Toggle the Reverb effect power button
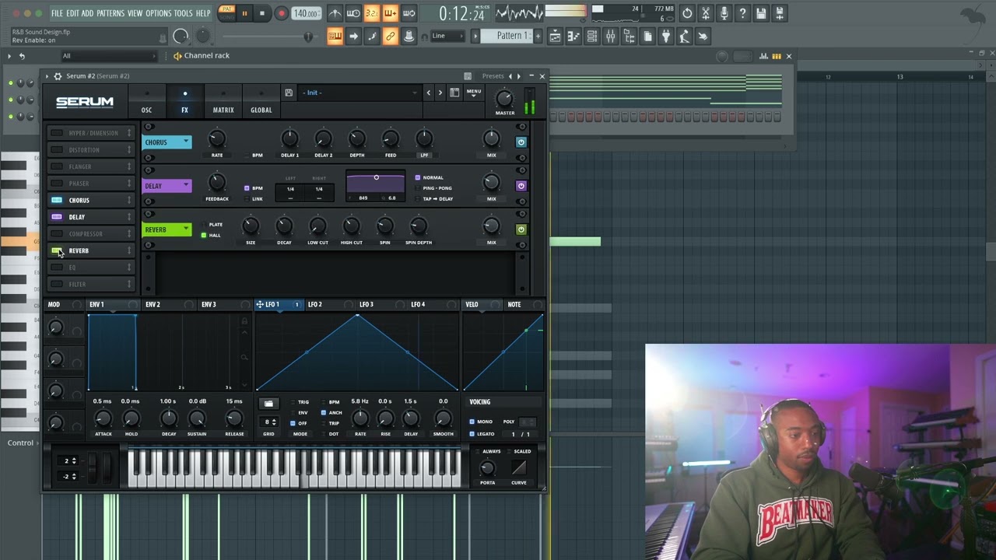Viewport: 996px width, 560px height. [x=521, y=229]
